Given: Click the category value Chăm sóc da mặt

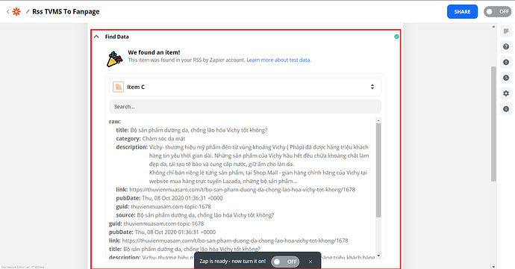Looking at the screenshot, I should tap(163, 139).
